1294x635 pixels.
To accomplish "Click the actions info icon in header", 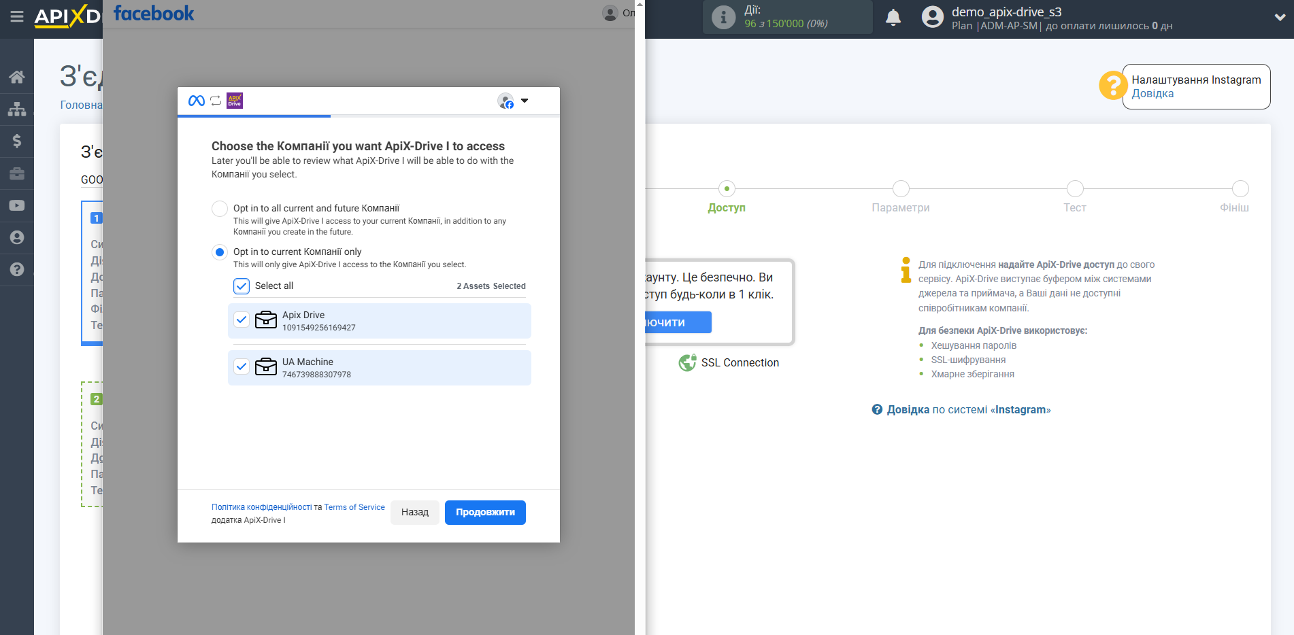I will point(723,17).
